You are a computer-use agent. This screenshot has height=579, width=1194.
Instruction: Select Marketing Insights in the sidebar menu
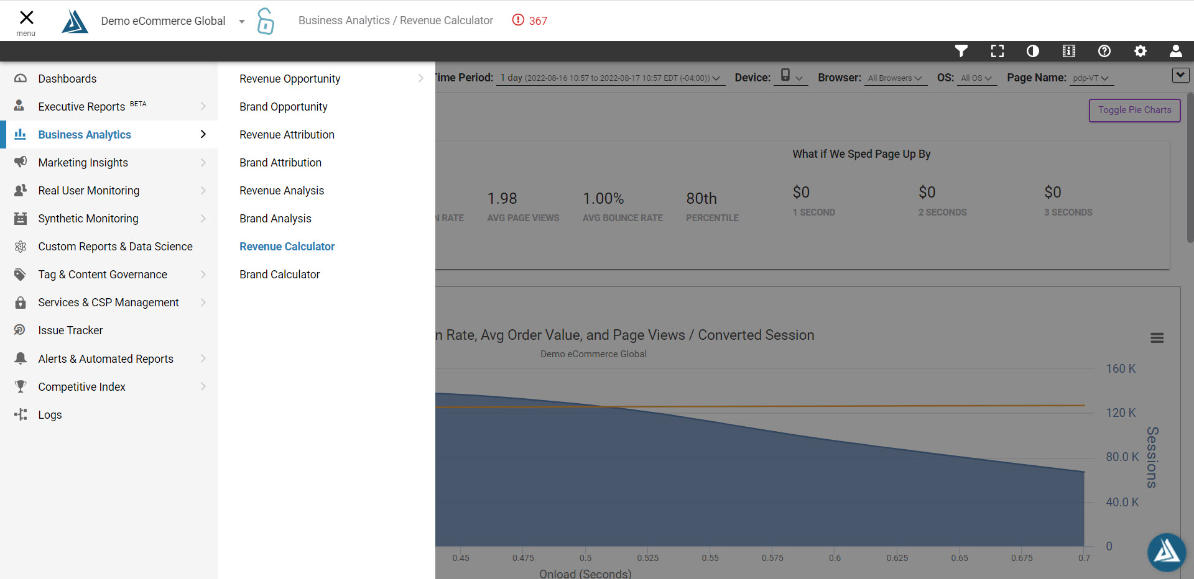pyautogui.click(x=83, y=163)
